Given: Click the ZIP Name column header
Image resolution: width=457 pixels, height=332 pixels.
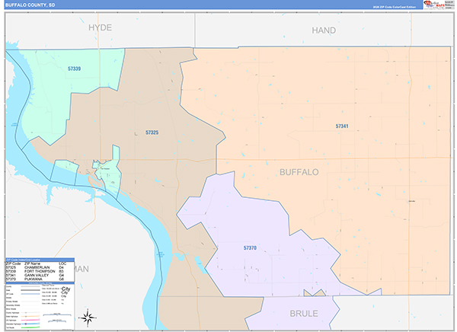Looking at the screenshot, I should [32, 263].
